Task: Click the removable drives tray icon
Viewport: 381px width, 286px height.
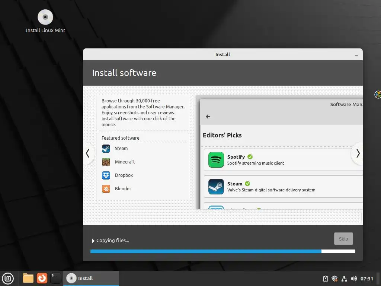Action: pos(325,279)
